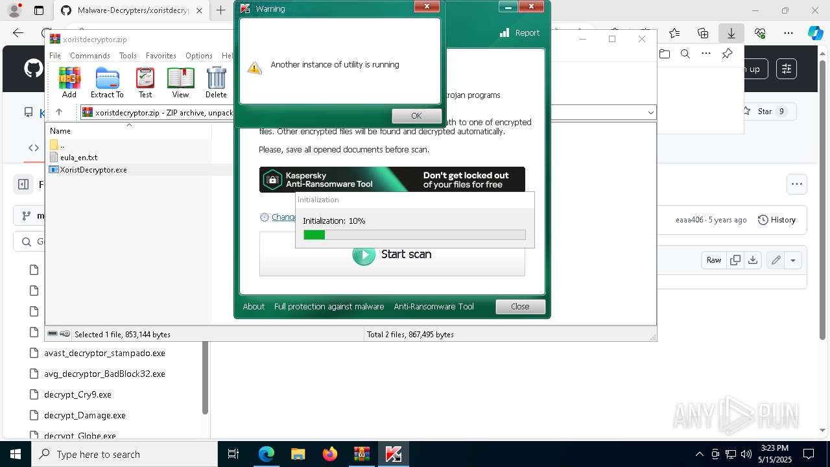This screenshot has width=830, height=467.
Task: Click the Test icon in WinRAR toolbar
Action: click(x=145, y=82)
